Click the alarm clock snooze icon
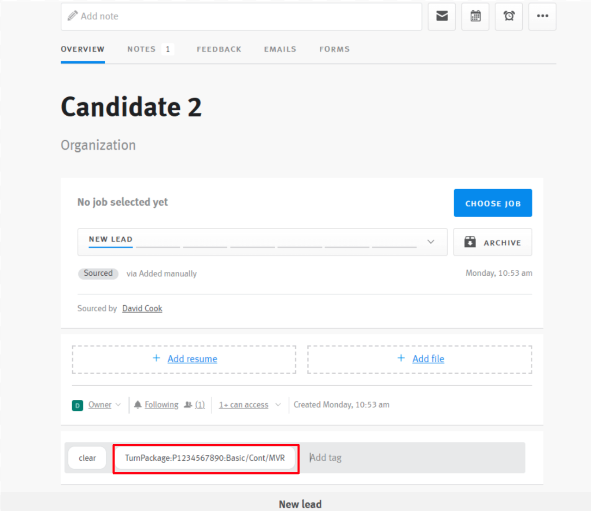The image size is (591, 511). click(x=509, y=16)
